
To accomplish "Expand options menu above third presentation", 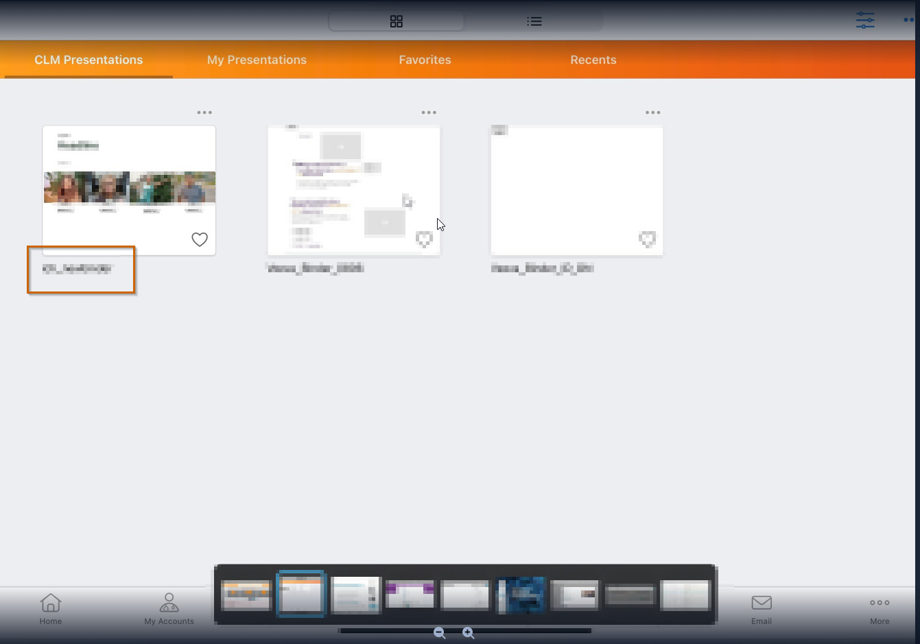I will tap(653, 112).
